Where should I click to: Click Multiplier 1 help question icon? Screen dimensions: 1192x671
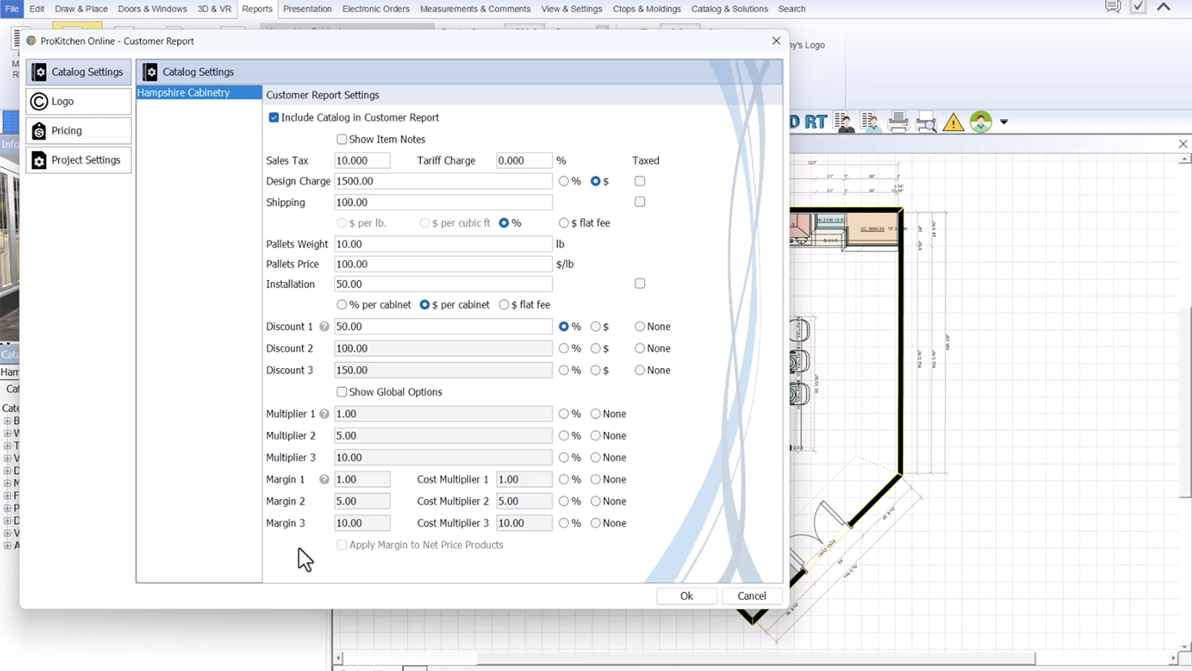324,414
